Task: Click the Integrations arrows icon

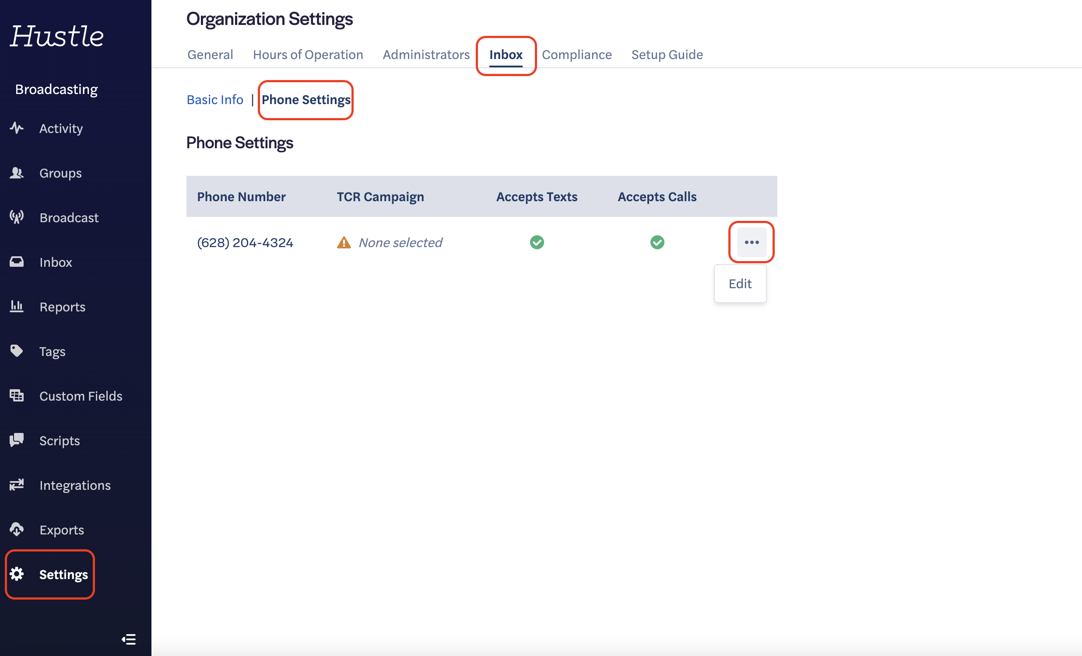Action: tap(16, 485)
